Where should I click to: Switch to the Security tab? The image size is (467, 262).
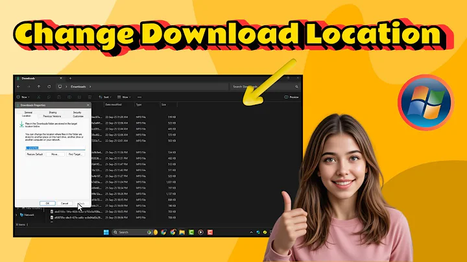(77, 113)
